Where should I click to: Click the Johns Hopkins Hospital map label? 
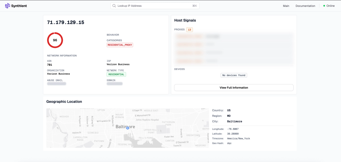tap(147, 120)
